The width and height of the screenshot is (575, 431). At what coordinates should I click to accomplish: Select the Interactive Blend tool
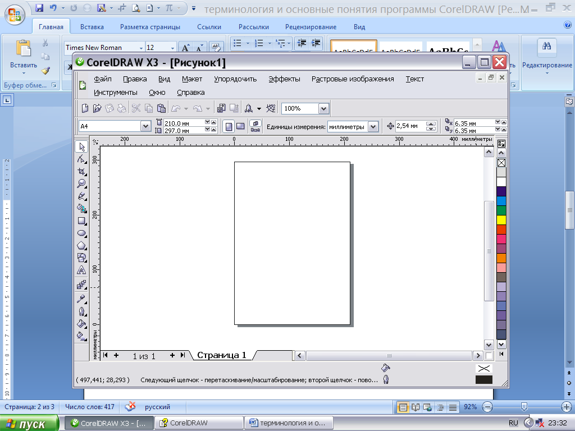pos(81,285)
